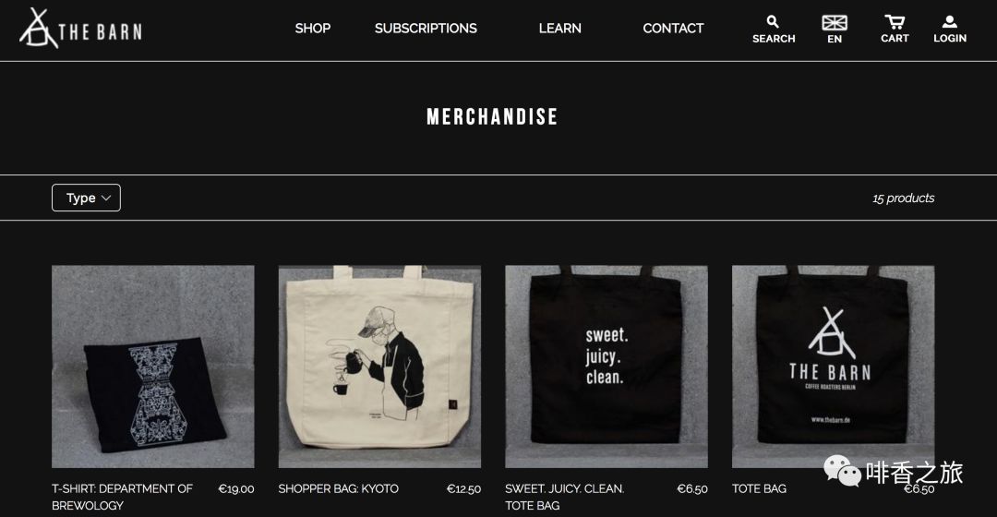Open the Subscriptions menu
The height and width of the screenshot is (517, 997).
pos(426,29)
